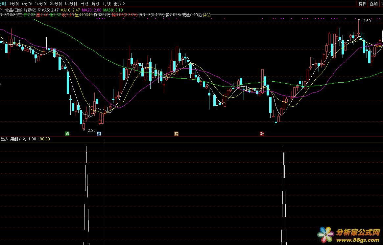Click the yellow 食品 sector link
Screen dimensions: 383x245
tap(207, 15)
